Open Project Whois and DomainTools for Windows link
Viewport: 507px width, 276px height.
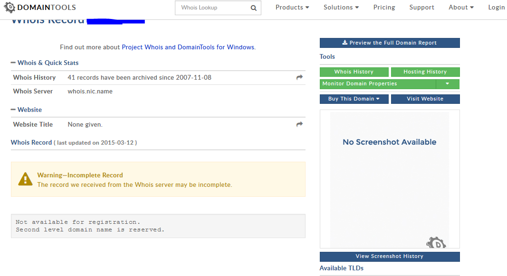click(x=188, y=47)
